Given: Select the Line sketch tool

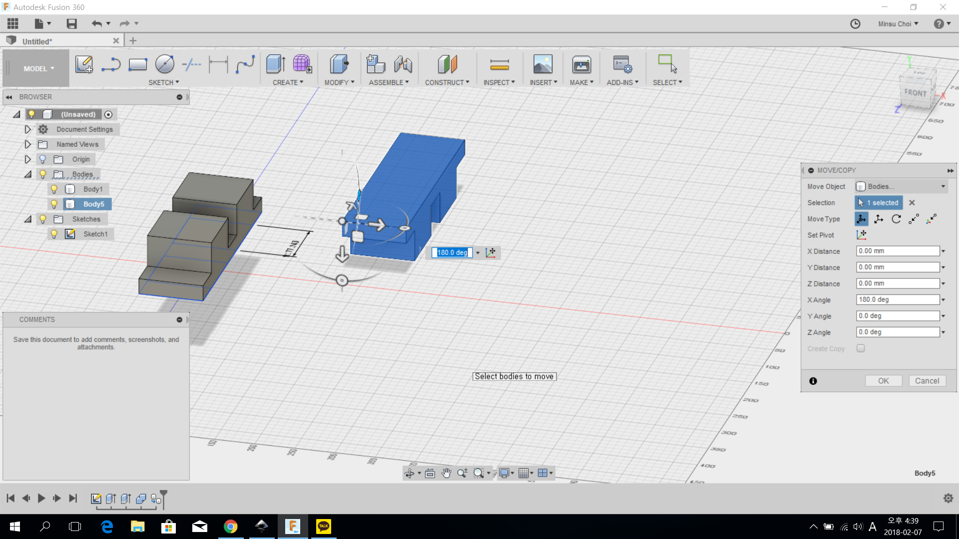Looking at the screenshot, I should click(x=111, y=64).
